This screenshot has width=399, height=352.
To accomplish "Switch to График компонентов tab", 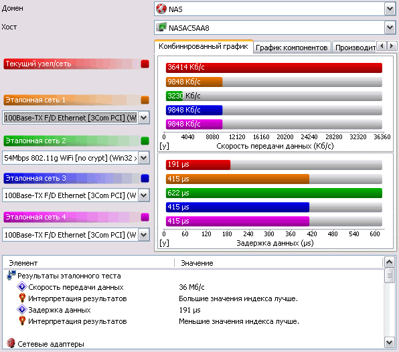I will click(292, 48).
